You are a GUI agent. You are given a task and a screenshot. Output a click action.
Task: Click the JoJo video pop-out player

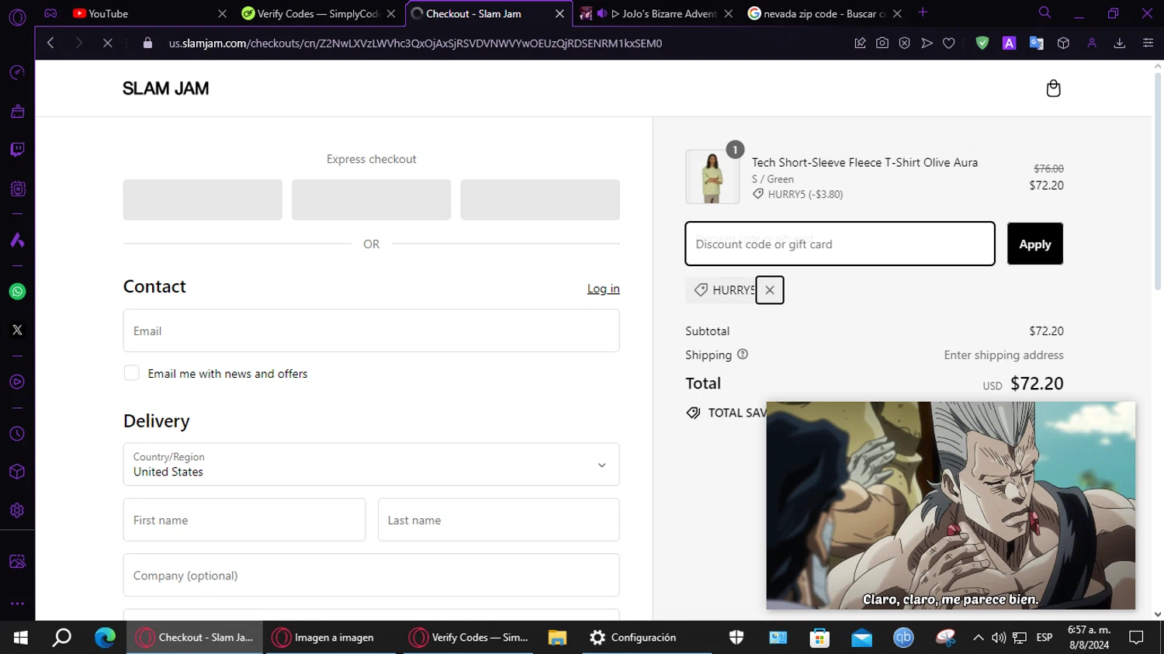951,506
